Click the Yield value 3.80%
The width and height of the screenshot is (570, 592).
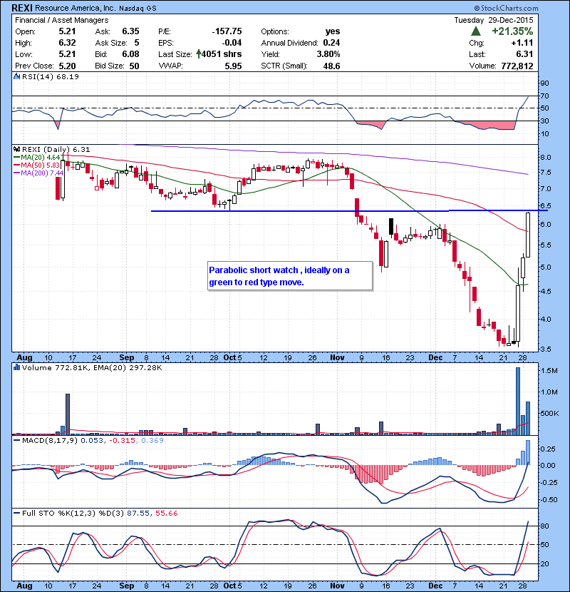tap(328, 54)
